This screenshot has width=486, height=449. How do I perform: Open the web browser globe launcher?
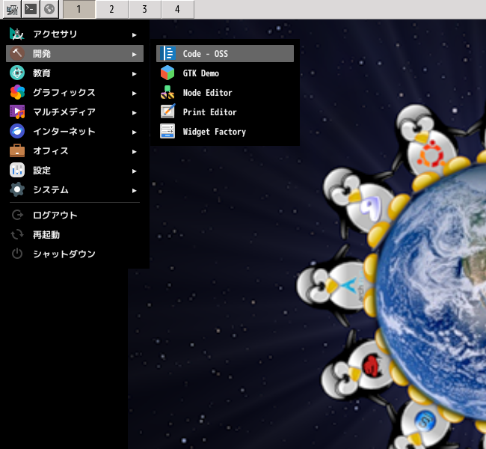pyautogui.click(x=49, y=9)
